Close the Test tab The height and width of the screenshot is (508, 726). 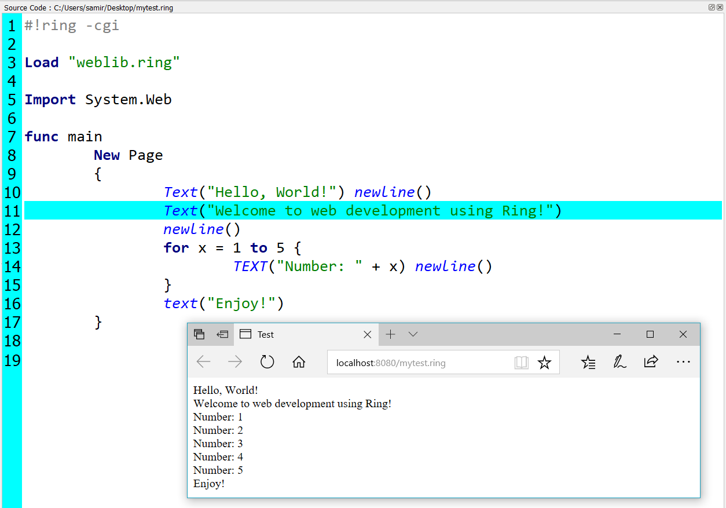(x=367, y=334)
